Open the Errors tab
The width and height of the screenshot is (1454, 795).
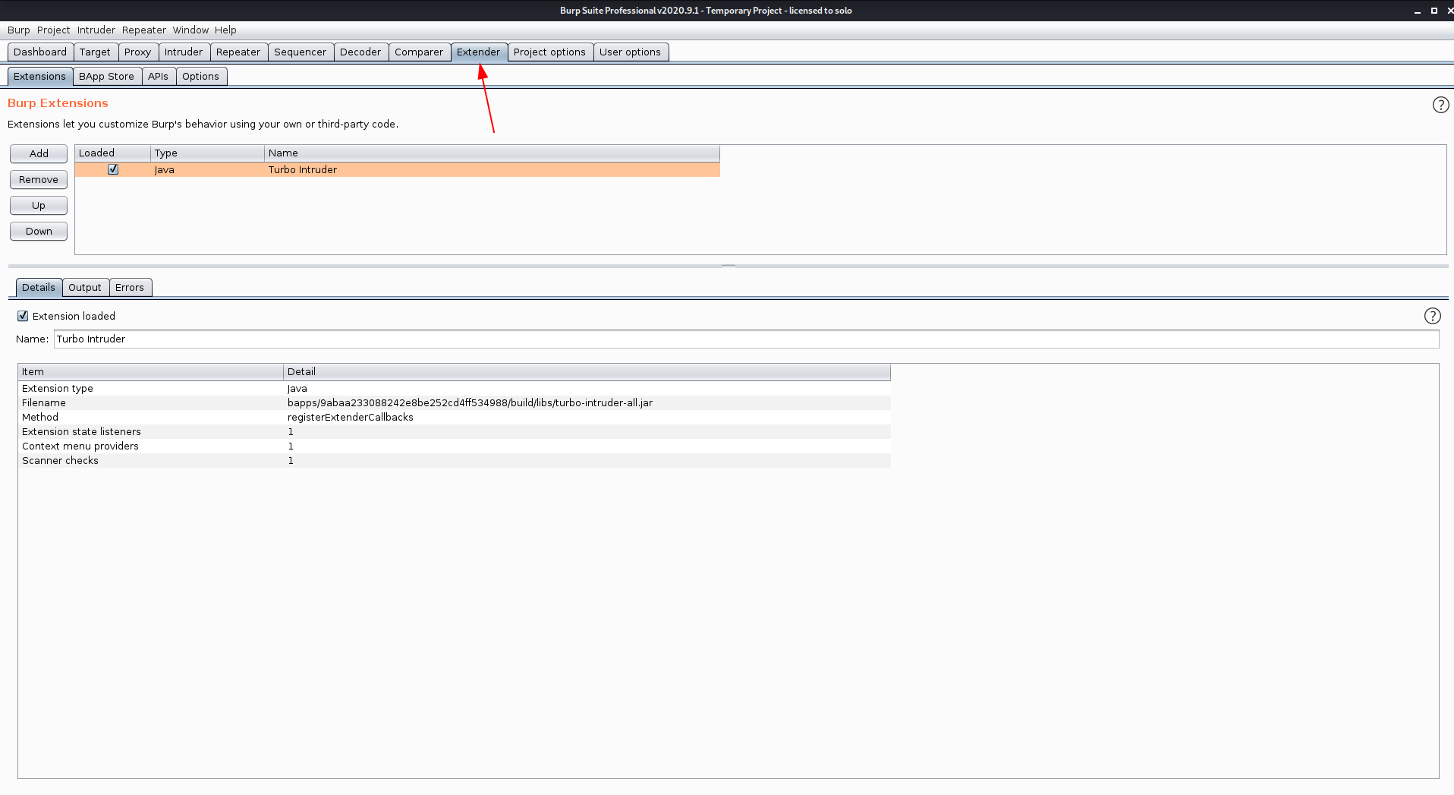129,287
